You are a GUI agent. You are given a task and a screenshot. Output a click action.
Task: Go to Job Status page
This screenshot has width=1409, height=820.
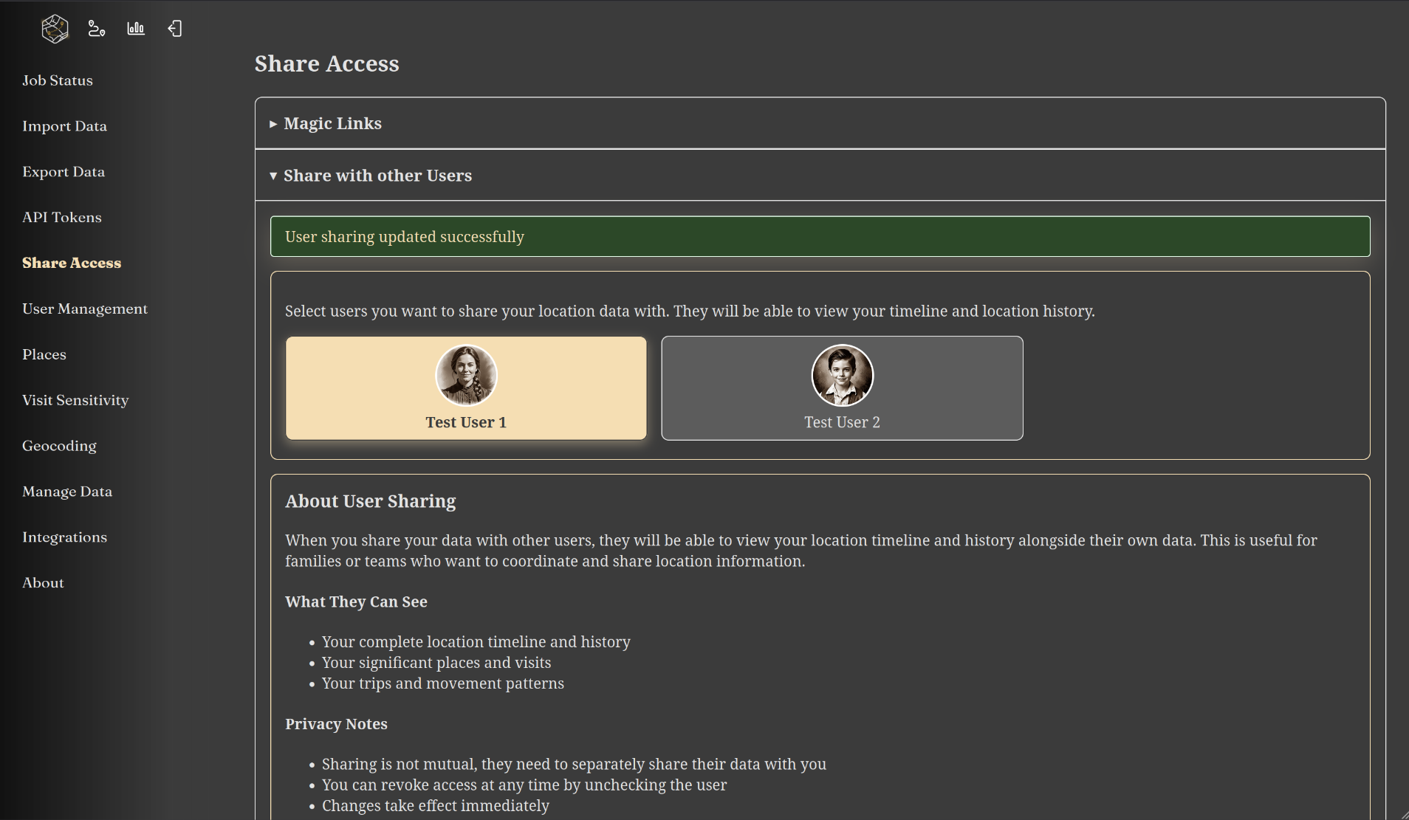point(58,80)
